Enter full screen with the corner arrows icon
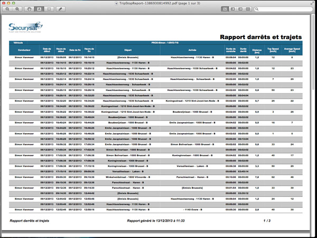The width and height of the screenshot is (317, 238). point(313,3)
